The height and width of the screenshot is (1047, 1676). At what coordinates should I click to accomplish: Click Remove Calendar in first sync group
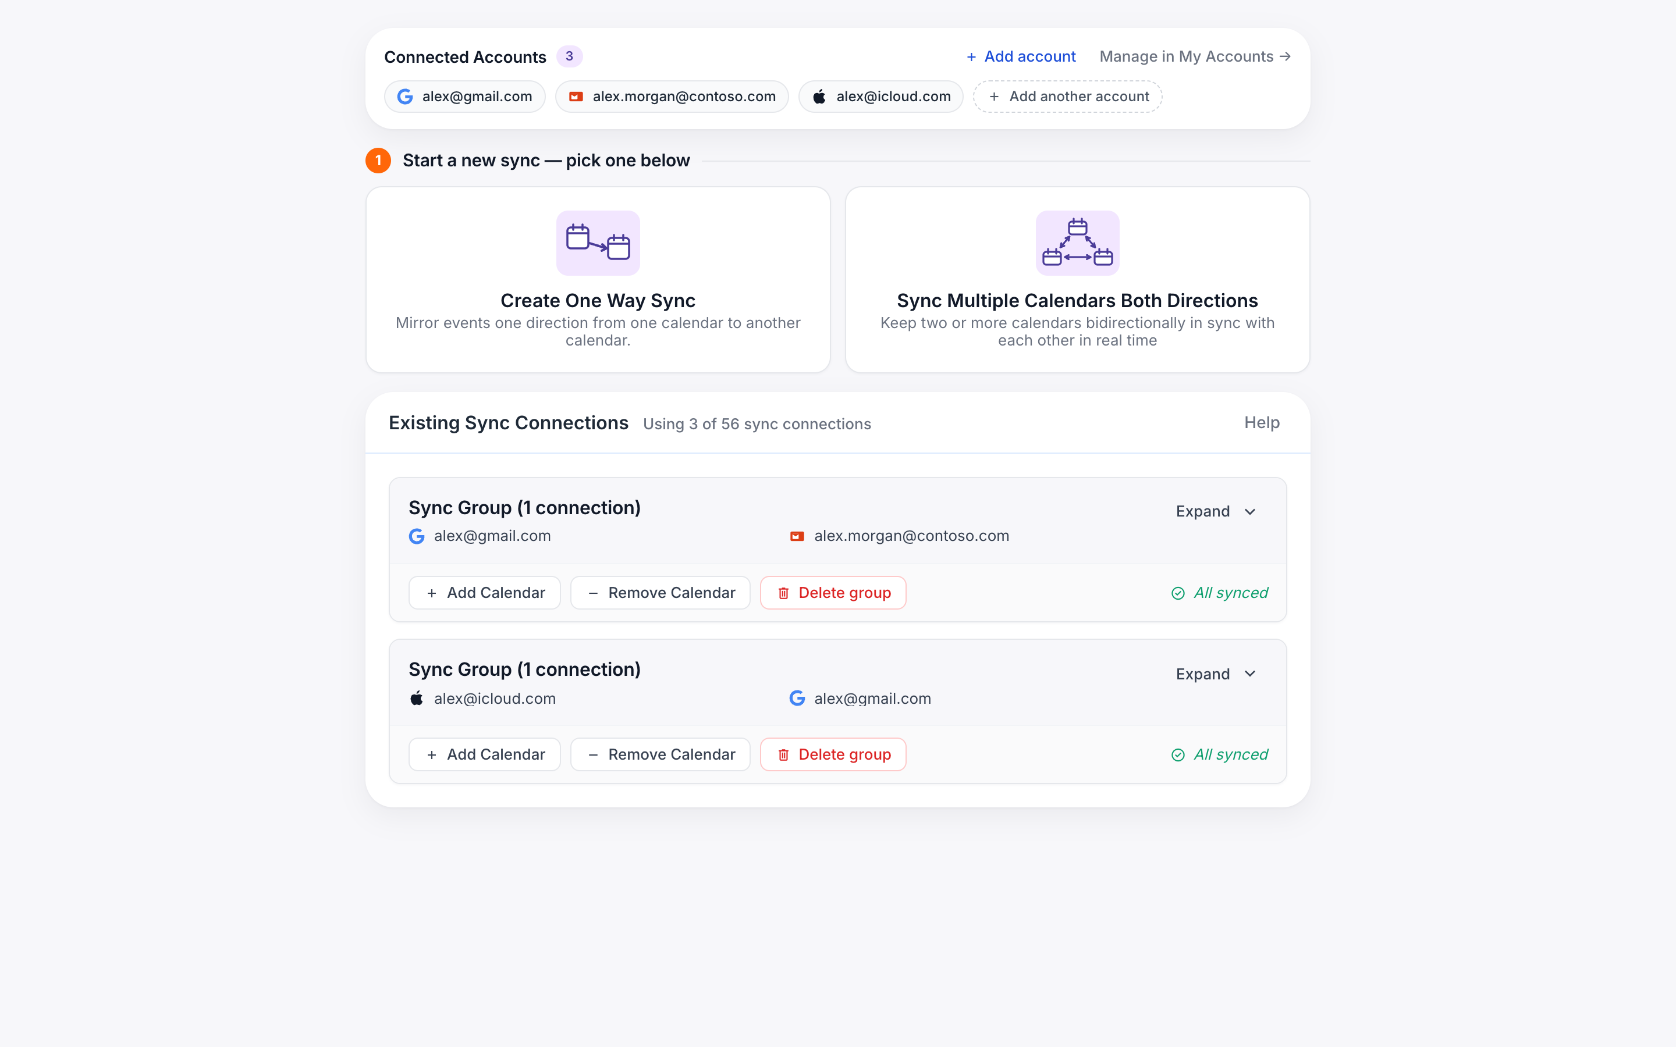tap(660, 593)
